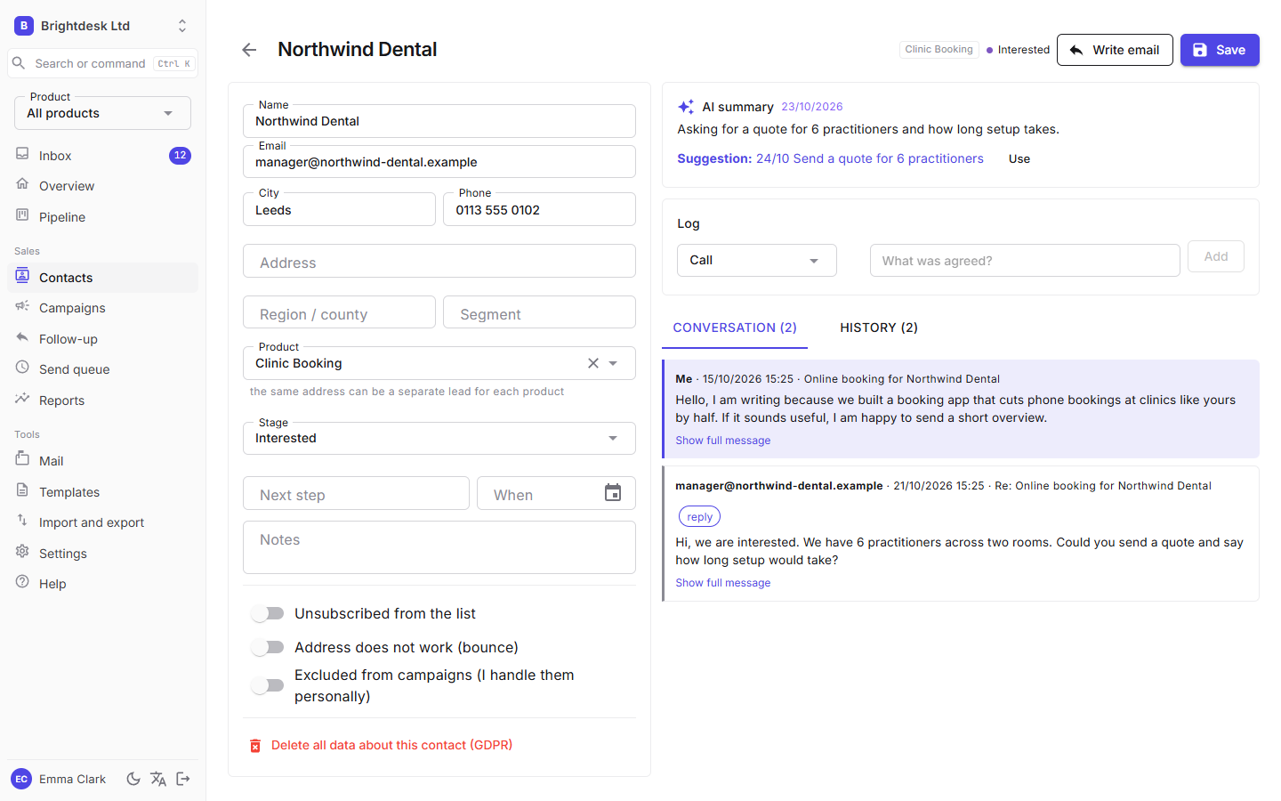This screenshot has height=801, width=1281.
Task: Open the Log type Call dropdown
Action: (x=757, y=260)
